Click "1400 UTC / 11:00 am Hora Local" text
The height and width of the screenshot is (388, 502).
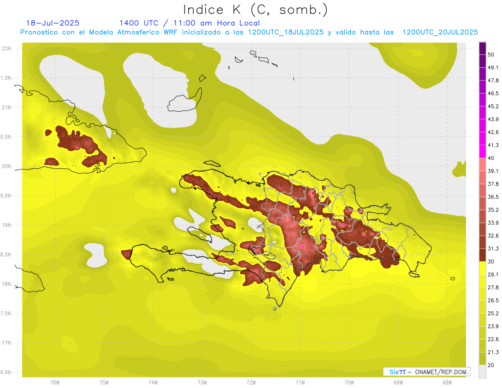point(190,23)
